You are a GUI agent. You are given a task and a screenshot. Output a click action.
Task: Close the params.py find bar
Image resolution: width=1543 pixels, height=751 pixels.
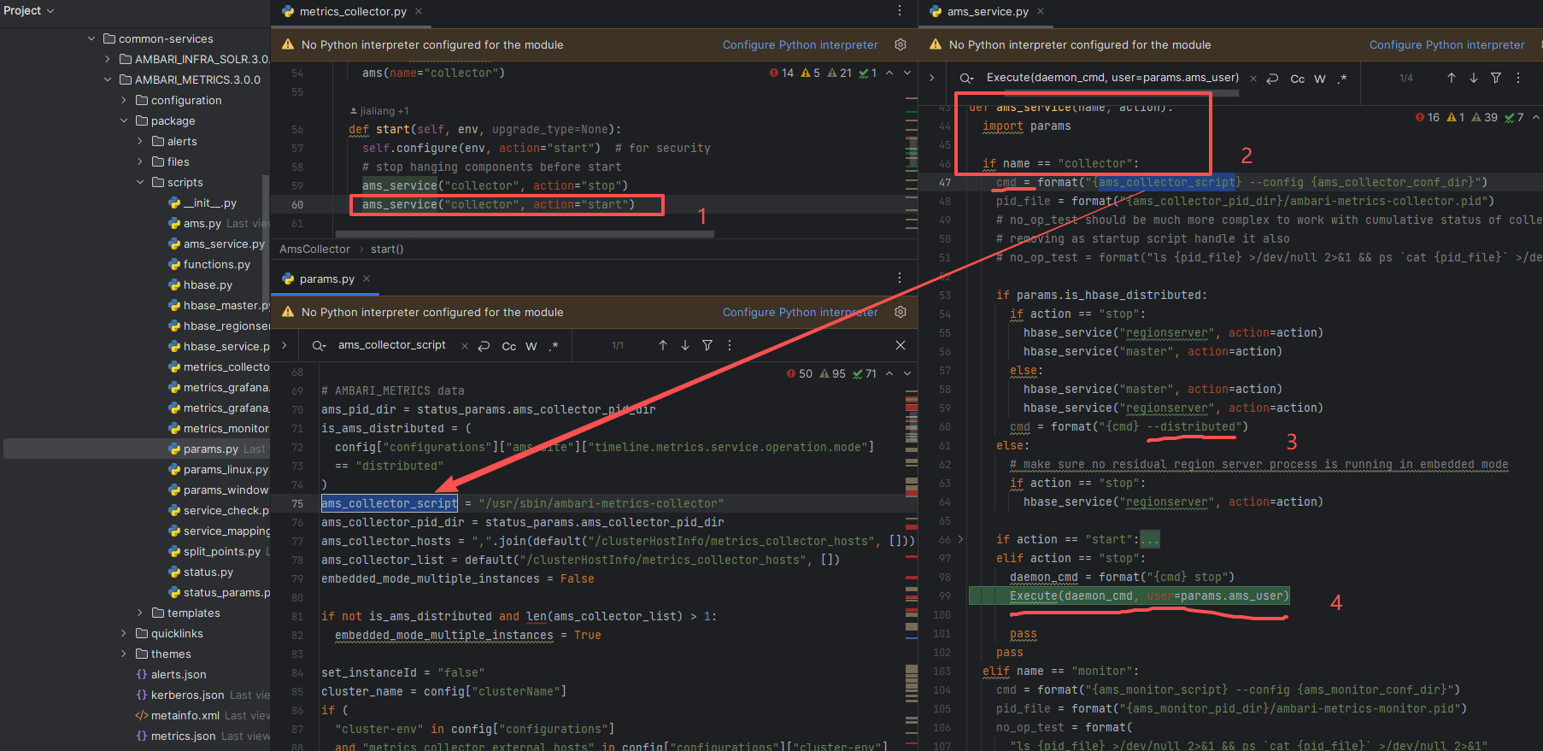(x=901, y=345)
